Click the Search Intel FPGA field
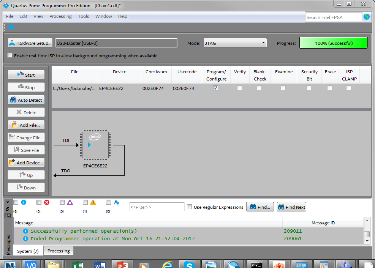This screenshot has height=268, width=375. (334, 17)
